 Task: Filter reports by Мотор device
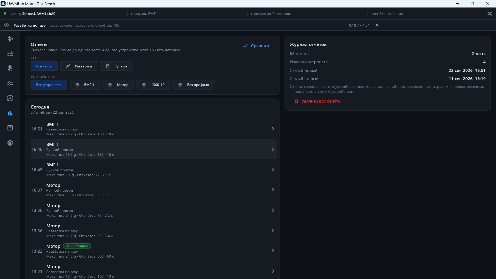118,85
